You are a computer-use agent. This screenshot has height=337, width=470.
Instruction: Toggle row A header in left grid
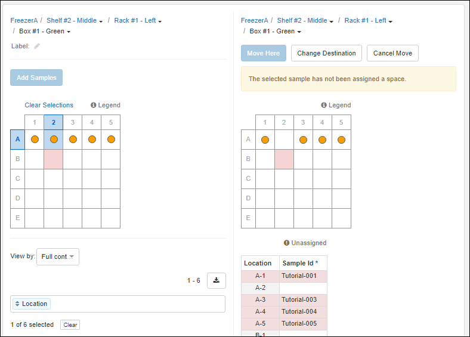click(x=17, y=140)
